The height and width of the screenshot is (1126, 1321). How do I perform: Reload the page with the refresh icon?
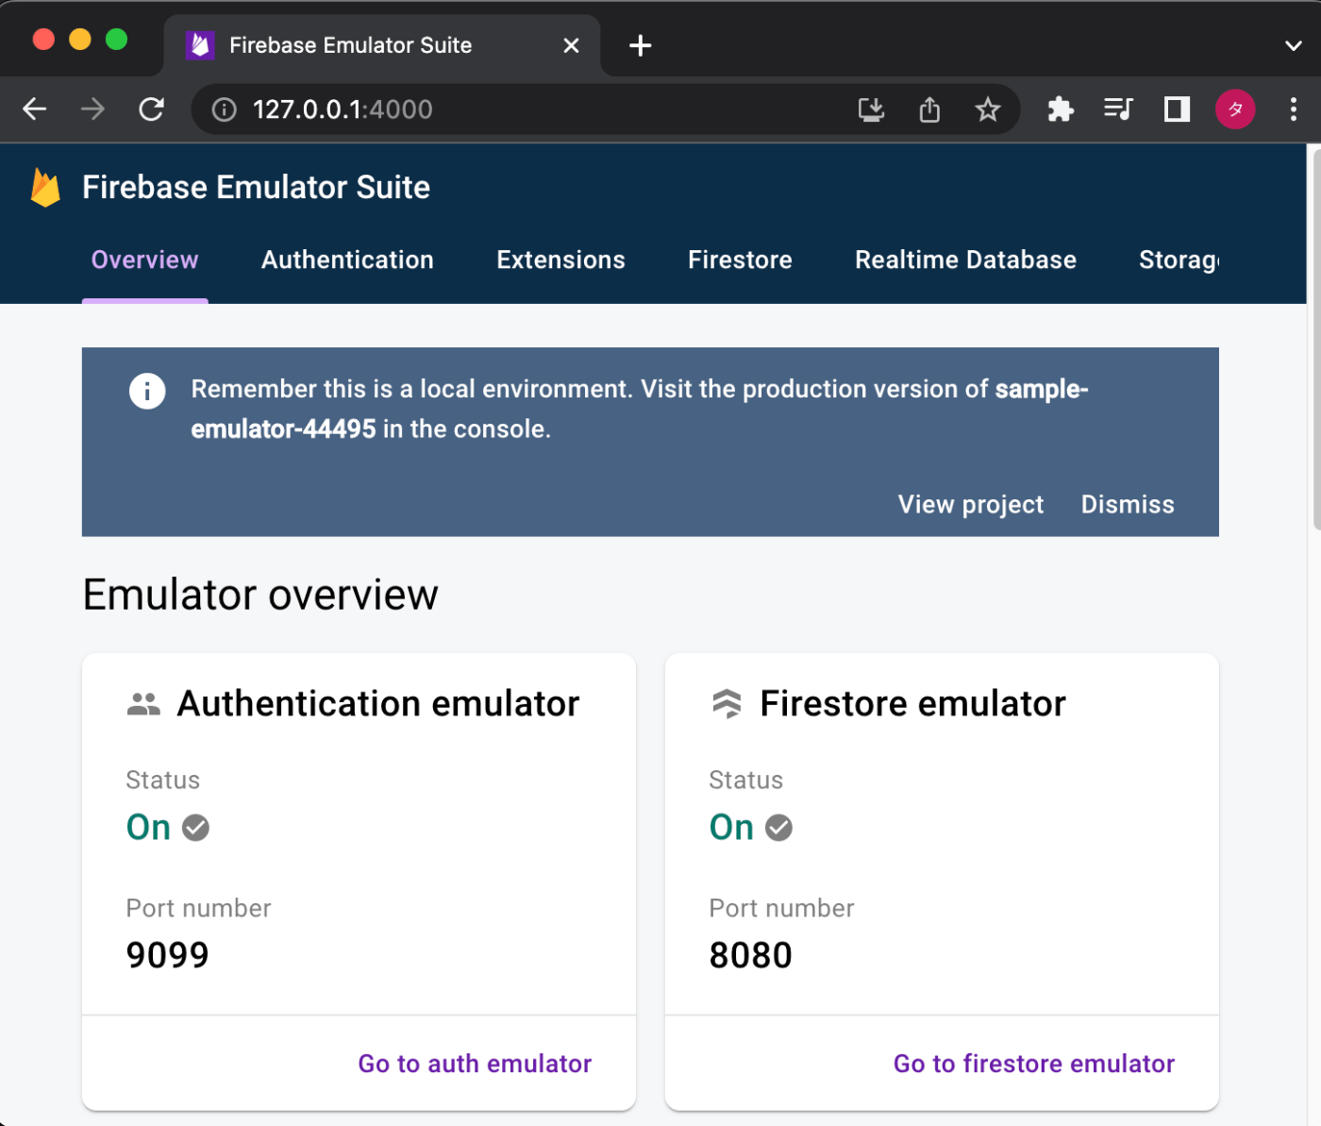pyautogui.click(x=151, y=109)
